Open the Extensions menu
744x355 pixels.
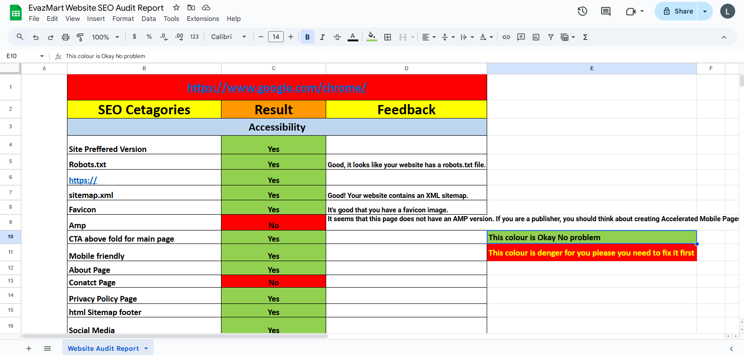[203, 19]
